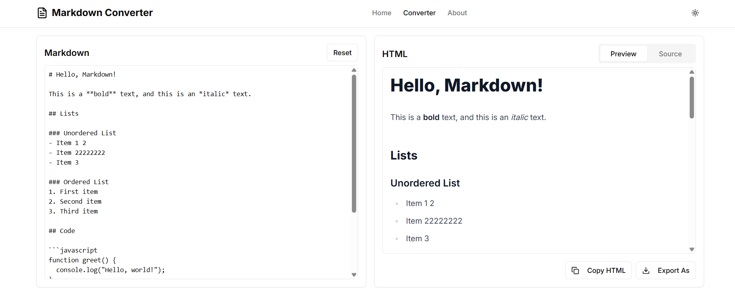The width and height of the screenshot is (735, 294).
Task: Click the '## Code' line in editor
Action: (62, 231)
